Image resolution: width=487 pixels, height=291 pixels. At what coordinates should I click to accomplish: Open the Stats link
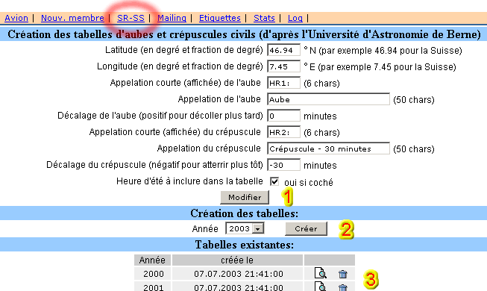[264, 18]
